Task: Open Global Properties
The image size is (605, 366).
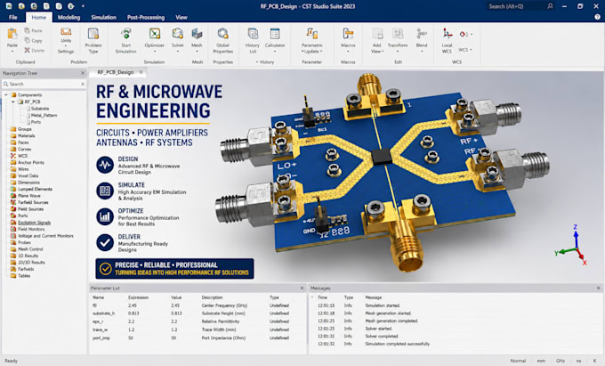Action: point(222,34)
